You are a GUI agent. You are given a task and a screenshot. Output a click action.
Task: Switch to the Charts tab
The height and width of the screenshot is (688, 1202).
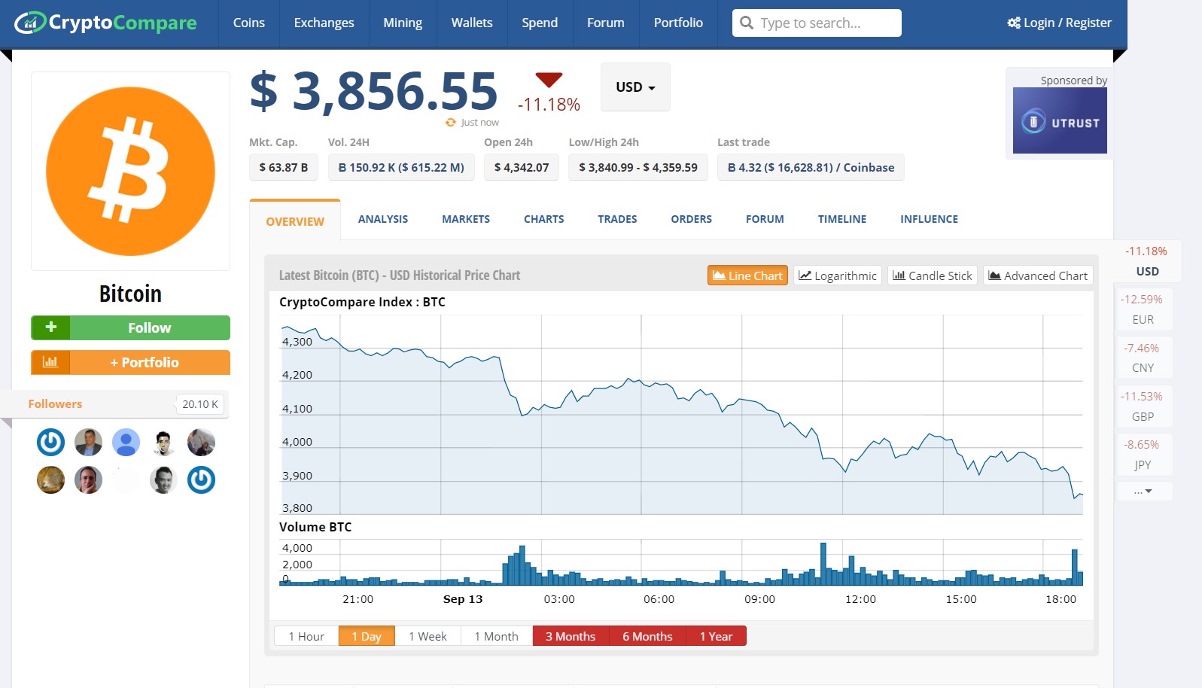point(544,219)
